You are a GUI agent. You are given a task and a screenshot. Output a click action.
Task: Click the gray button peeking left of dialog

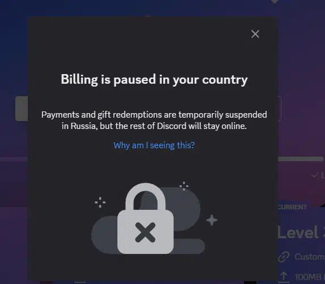coord(22,109)
